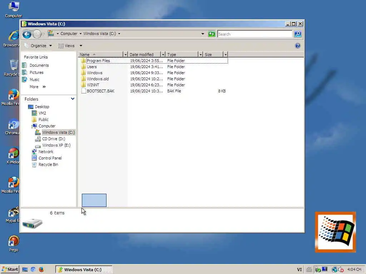This screenshot has height=274, width=366.
Task: Sort by Date modified column header
Action: tap(144, 55)
